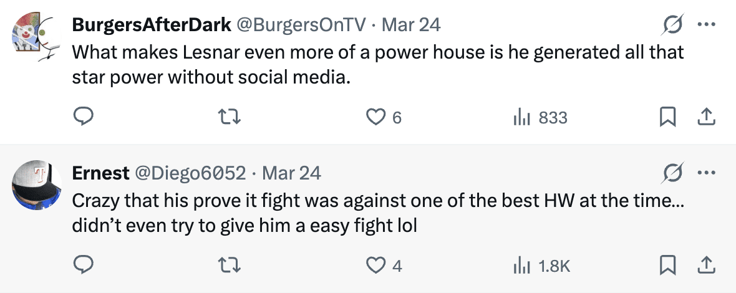Like the tweet with 4 likes
The height and width of the screenshot is (293, 736).
[375, 266]
